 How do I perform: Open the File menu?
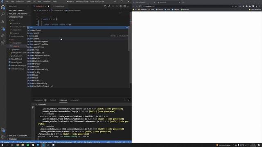click(x=7, y=2)
